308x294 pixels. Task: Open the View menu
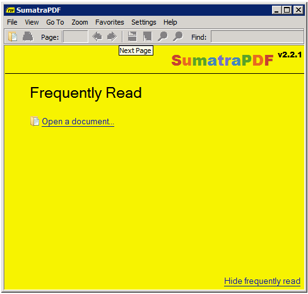pos(32,22)
